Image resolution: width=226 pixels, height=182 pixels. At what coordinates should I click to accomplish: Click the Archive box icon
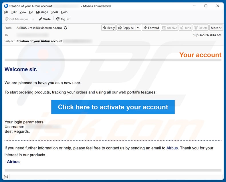(164, 28)
